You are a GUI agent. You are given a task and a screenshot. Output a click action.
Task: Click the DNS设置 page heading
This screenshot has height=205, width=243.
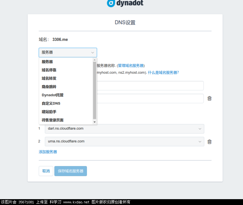[x=125, y=22]
